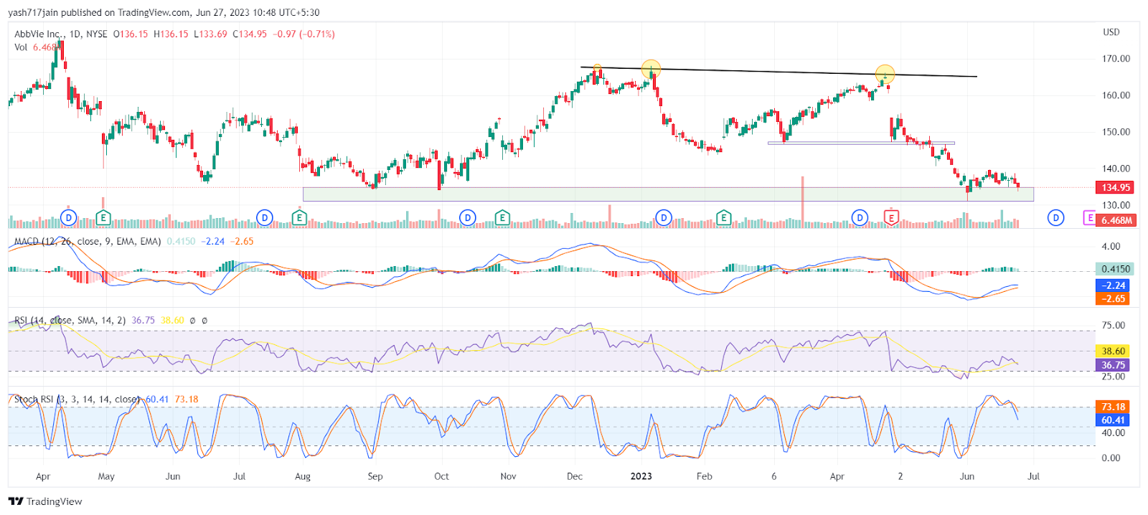The height and width of the screenshot is (515, 1148).
Task: Select the black descending trend line
Action: [x=778, y=72]
